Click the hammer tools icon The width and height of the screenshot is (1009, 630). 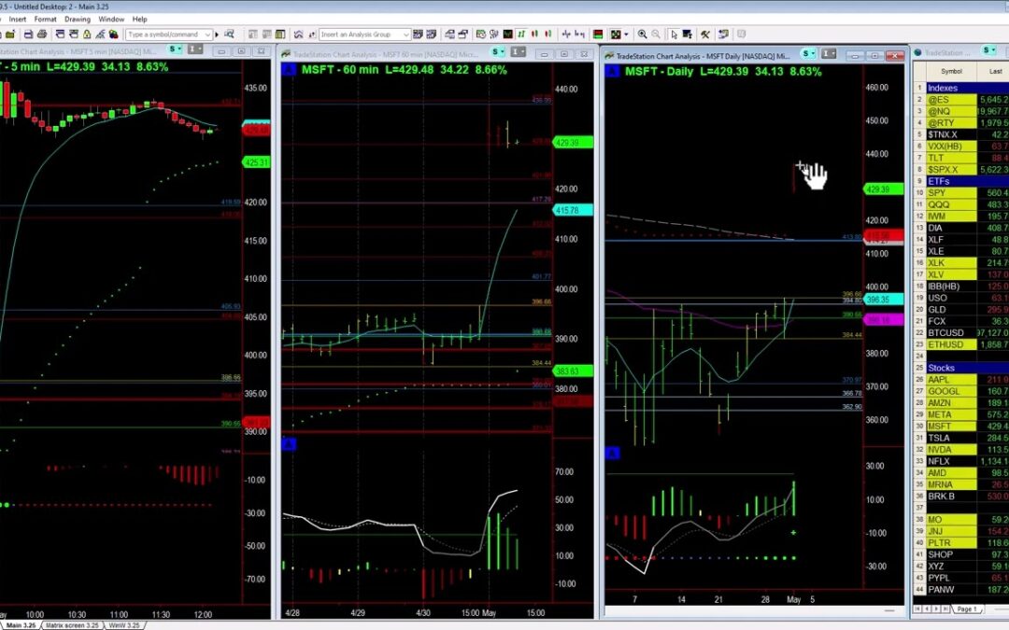[x=705, y=35]
